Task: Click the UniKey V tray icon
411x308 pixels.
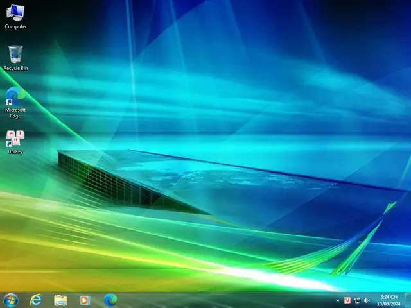Action: pyautogui.click(x=347, y=300)
